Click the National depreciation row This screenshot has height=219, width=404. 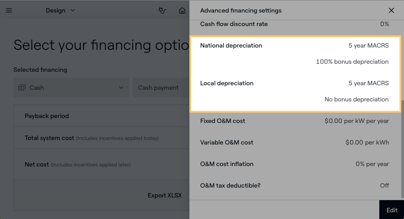pos(294,46)
